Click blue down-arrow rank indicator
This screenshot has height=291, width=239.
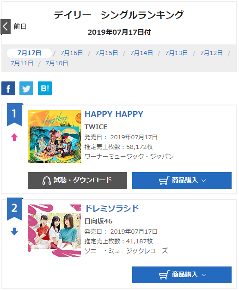(14, 231)
